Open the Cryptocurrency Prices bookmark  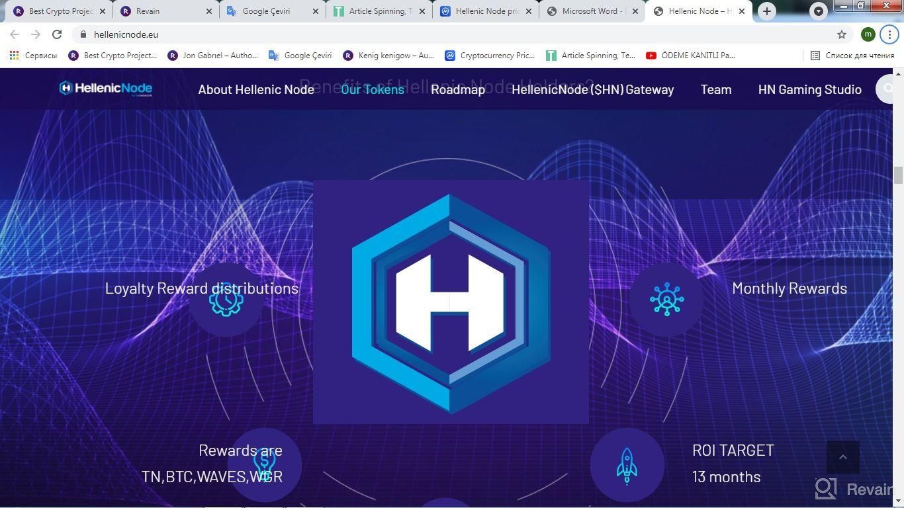(490, 56)
